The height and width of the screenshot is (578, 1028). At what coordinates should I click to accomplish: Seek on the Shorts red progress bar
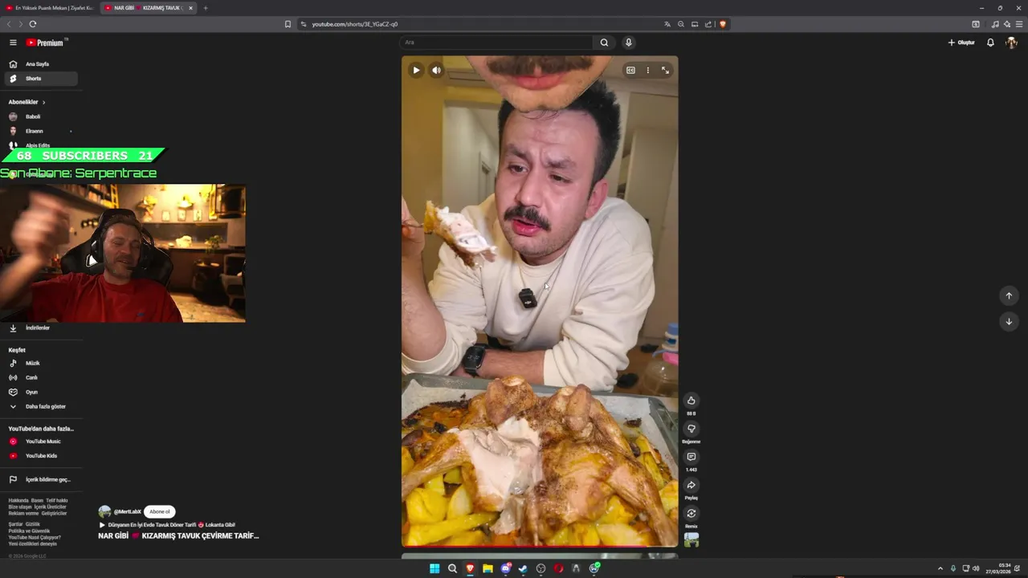(540, 547)
